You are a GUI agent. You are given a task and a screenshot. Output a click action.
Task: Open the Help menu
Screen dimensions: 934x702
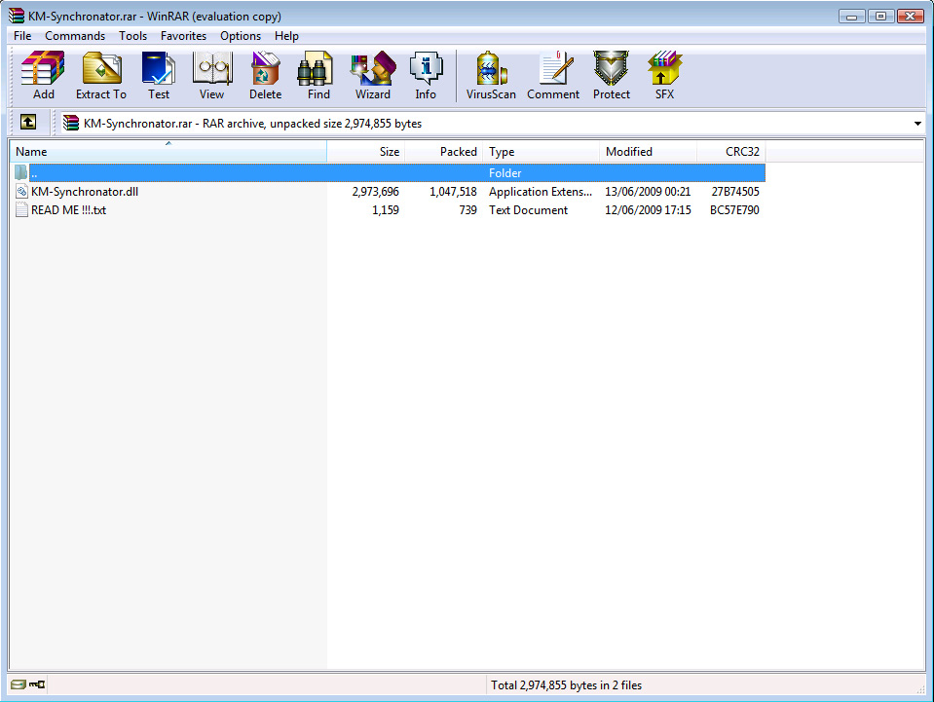[x=286, y=36]
